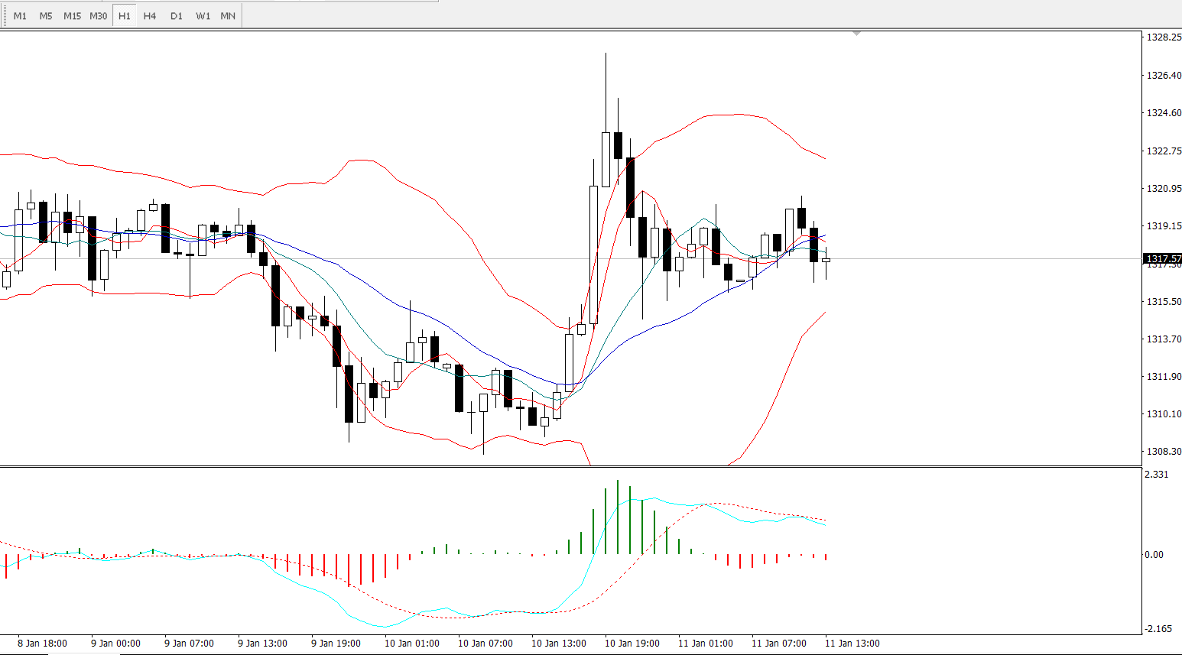Click the 10 Jan 19:00 time label
The image size is (1182, 655).
(632, 644)
